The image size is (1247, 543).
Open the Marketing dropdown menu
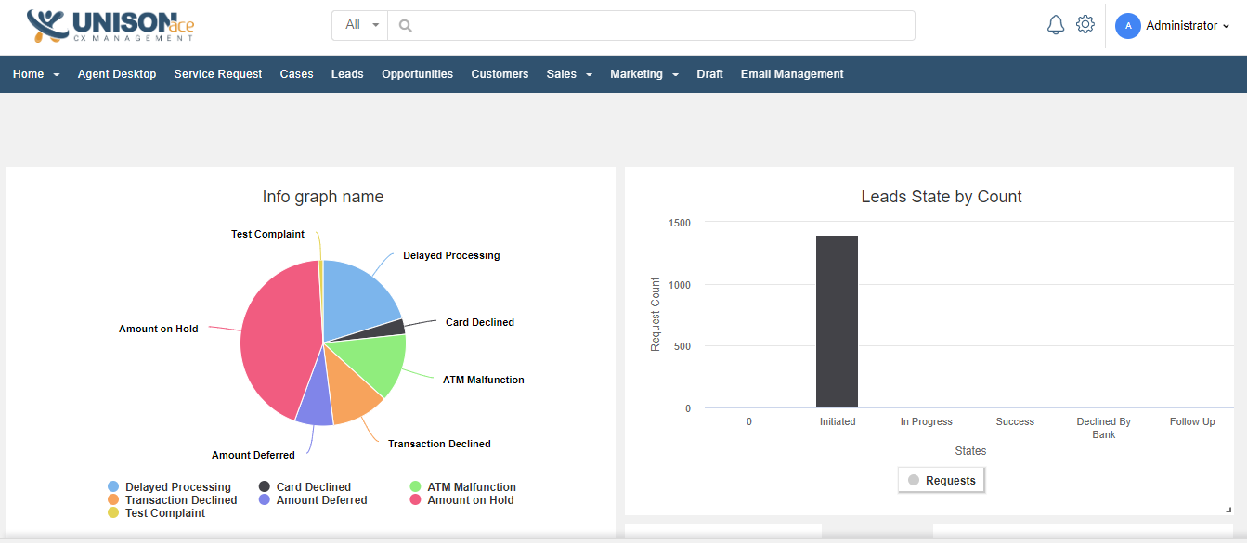644,73
